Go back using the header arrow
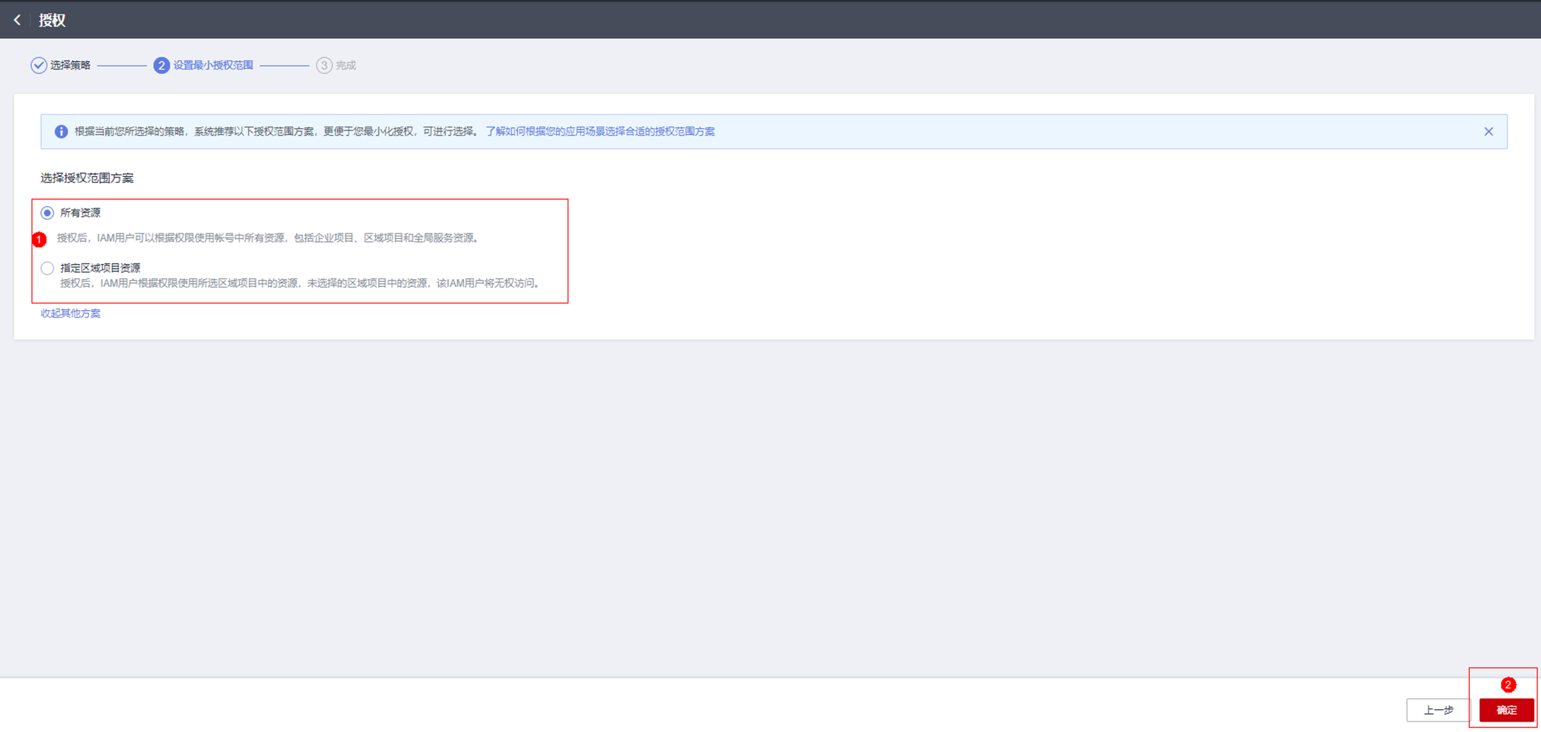 17,20
